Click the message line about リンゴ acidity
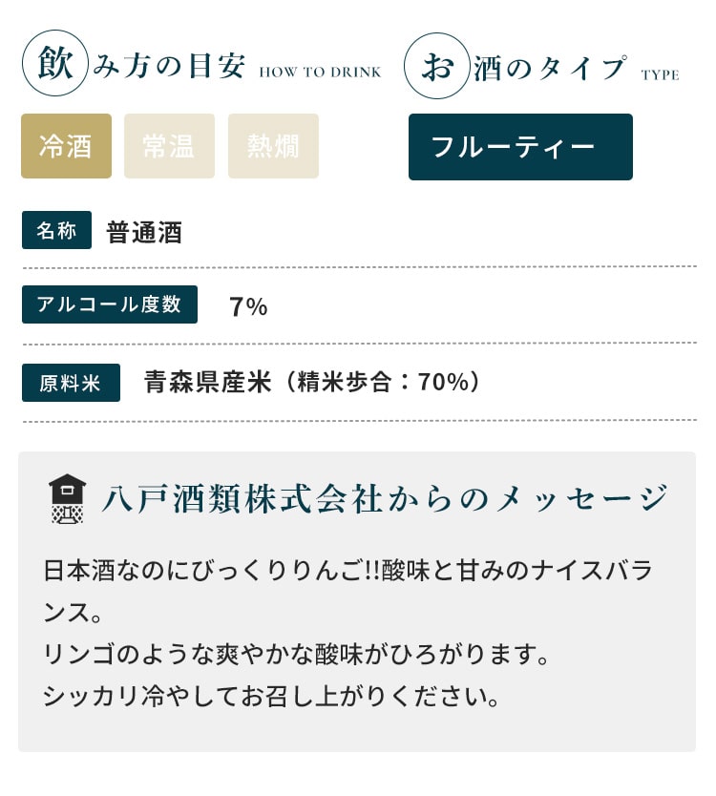The width and height of the screenshot is (716, 796). coord(296,655)
